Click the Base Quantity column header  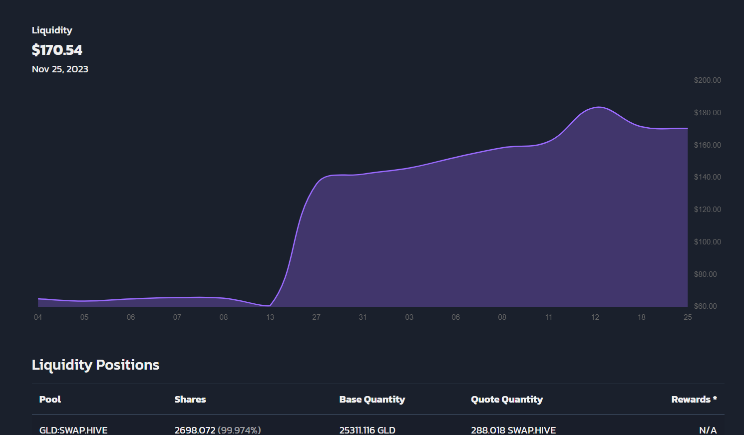click(x=372, y=399)
